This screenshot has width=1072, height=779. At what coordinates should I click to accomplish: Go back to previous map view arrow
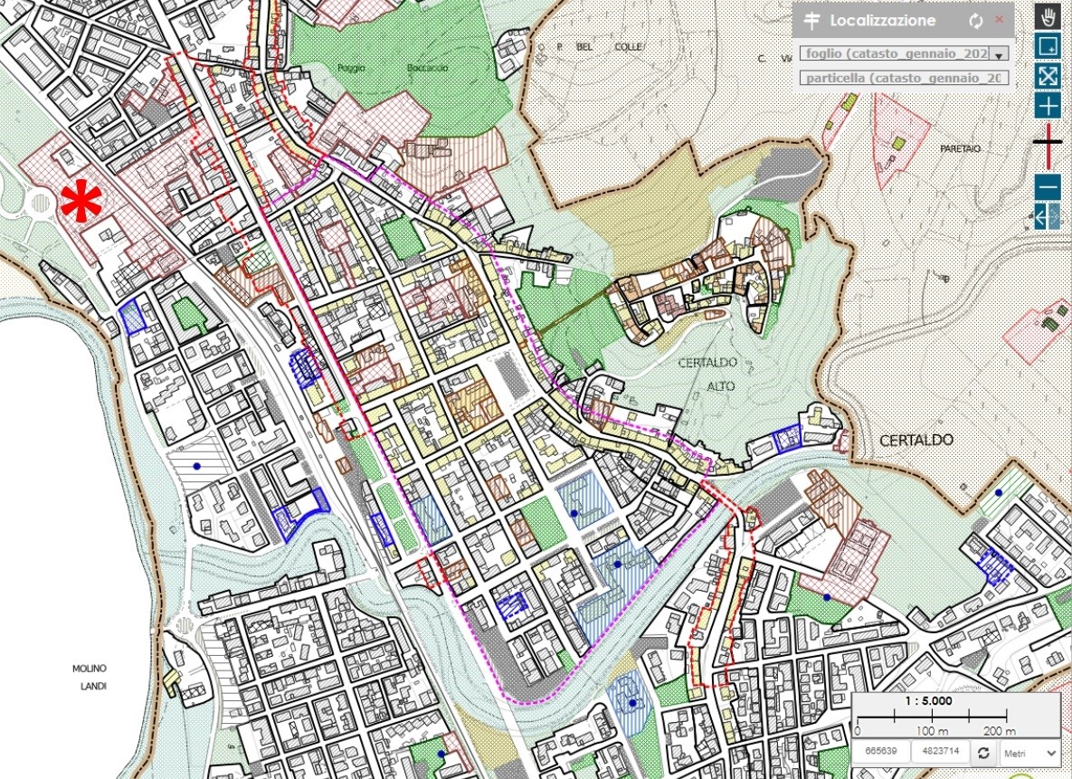[1048, 216]
